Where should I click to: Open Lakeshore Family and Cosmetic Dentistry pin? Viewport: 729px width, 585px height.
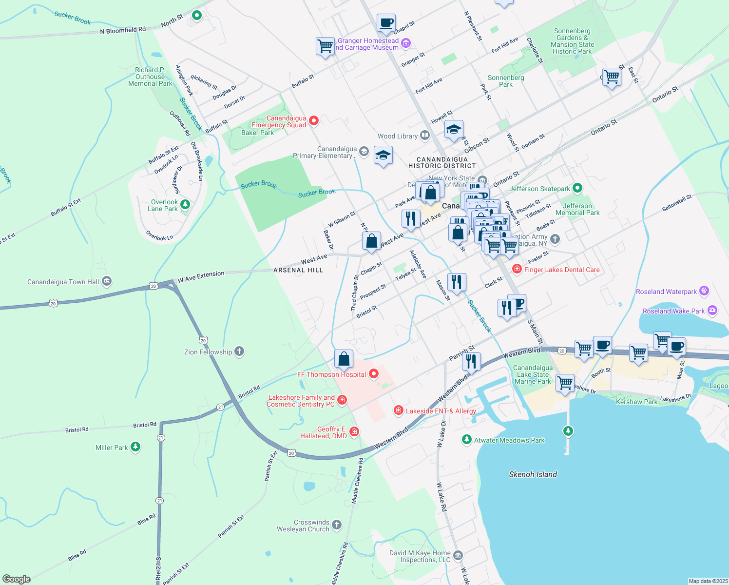click(x=342, y=400)
